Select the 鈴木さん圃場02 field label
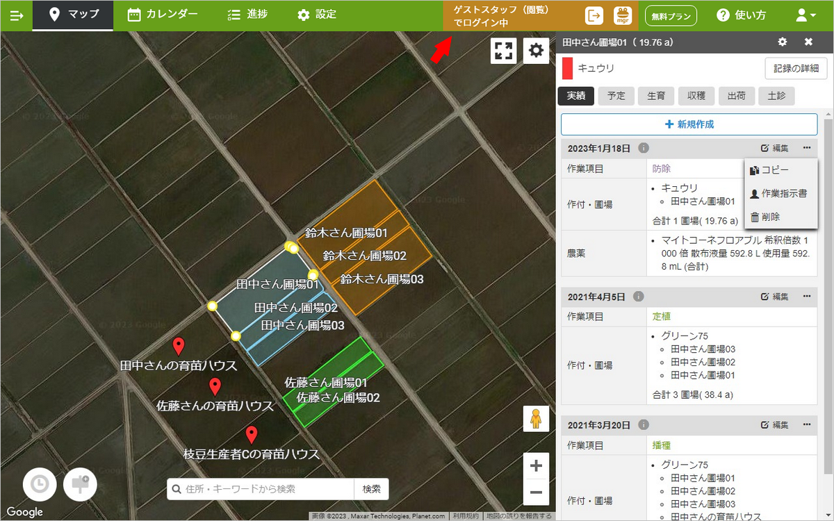The width and height of the screenshot is (834, 521). 364,256
